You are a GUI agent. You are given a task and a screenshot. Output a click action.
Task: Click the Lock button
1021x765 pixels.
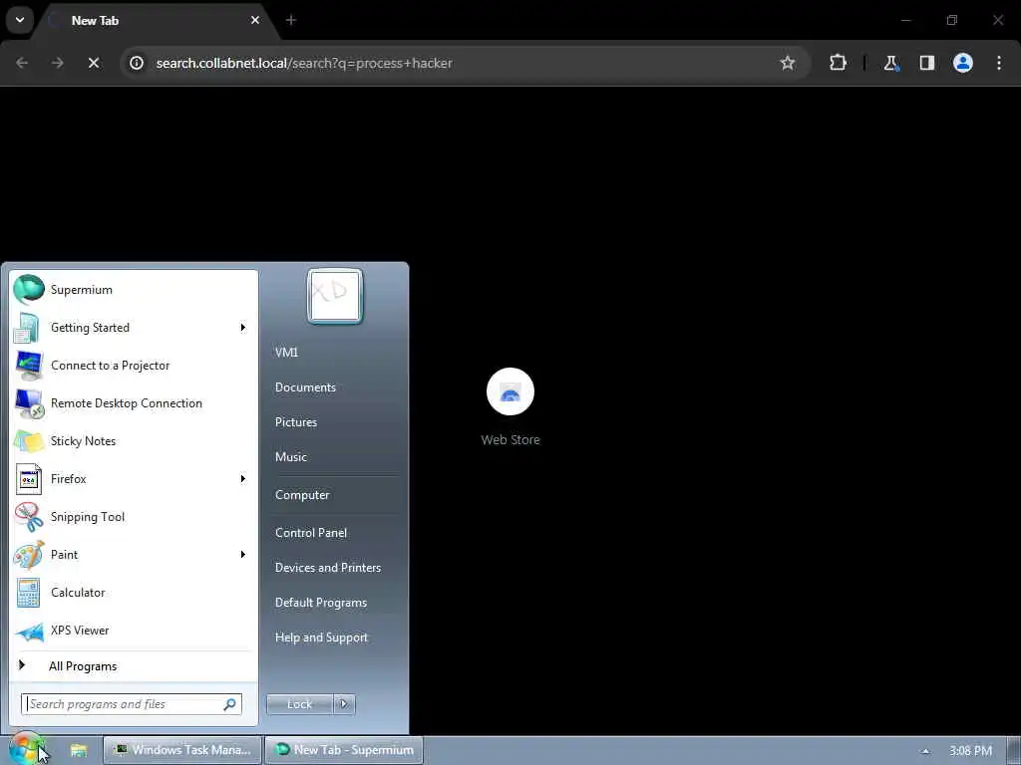pyautogui.click(x=300, y=704)
